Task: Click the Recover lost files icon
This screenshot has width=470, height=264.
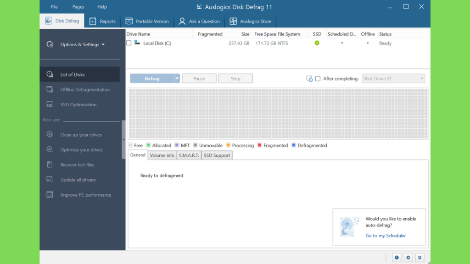Action: coord(50,165)
